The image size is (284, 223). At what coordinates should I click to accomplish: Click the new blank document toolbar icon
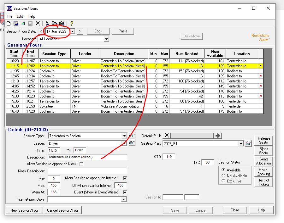(9, 24)
